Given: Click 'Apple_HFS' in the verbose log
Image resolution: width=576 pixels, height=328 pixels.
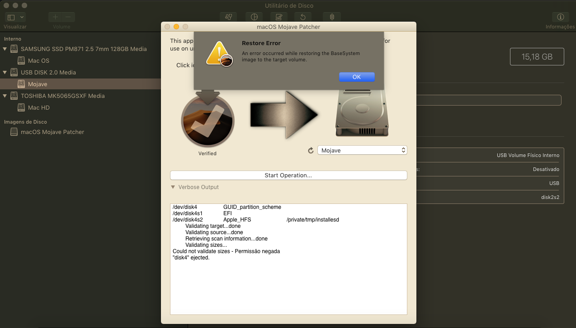Looking at the screenshot, I should pos(237,220).
